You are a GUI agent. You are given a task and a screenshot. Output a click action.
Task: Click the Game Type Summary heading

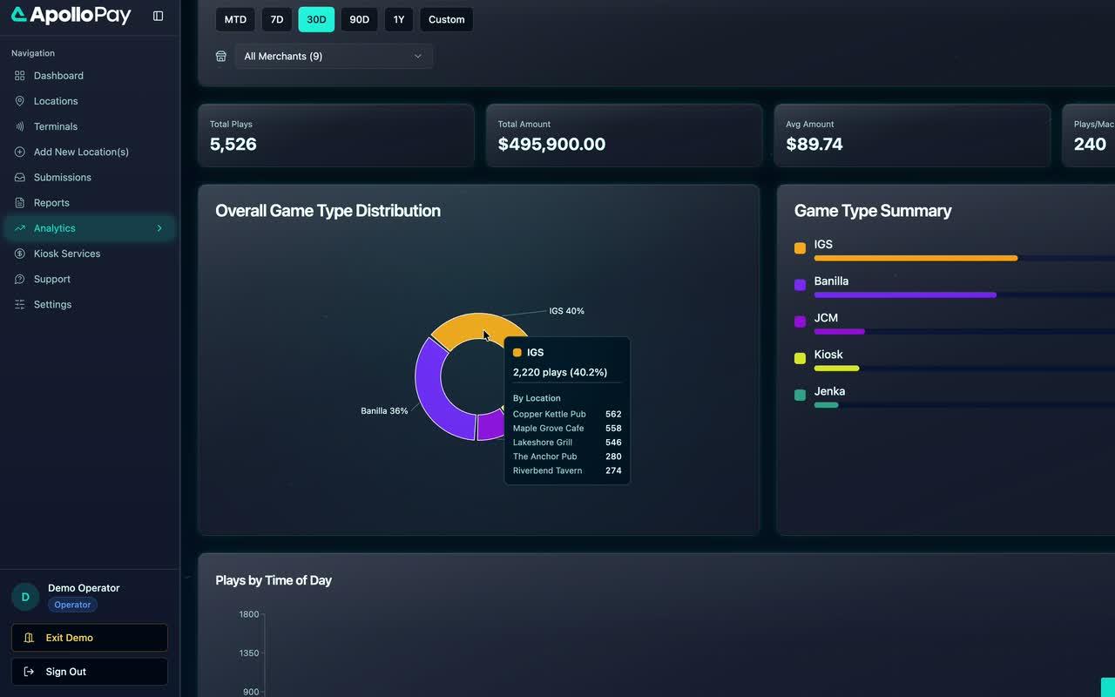(873, 211)
